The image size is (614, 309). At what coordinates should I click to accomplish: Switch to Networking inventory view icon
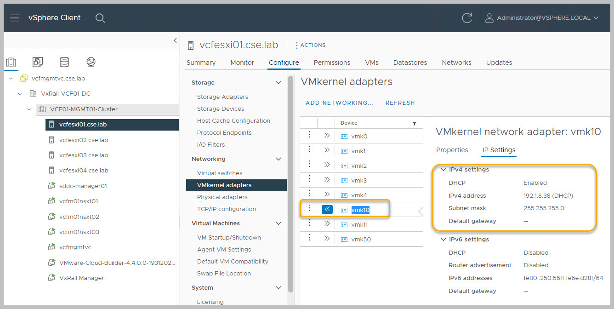point(91,62)
